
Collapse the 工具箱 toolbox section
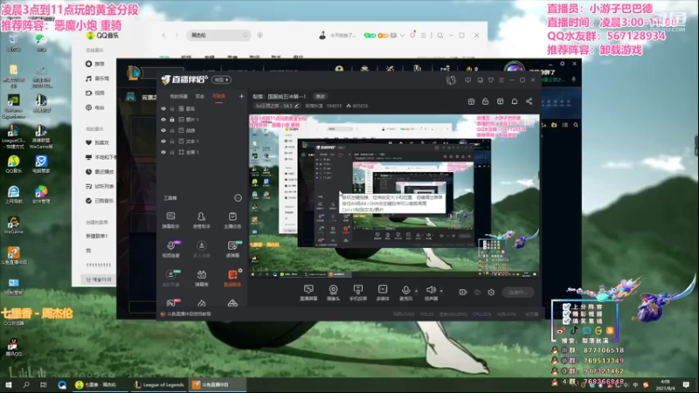238,198
